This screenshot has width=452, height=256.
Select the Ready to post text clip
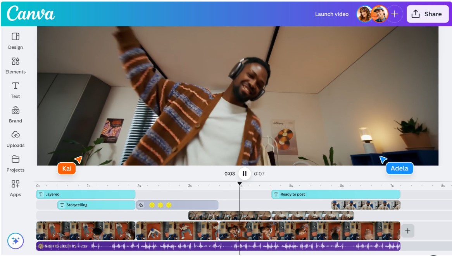(335, 194)
